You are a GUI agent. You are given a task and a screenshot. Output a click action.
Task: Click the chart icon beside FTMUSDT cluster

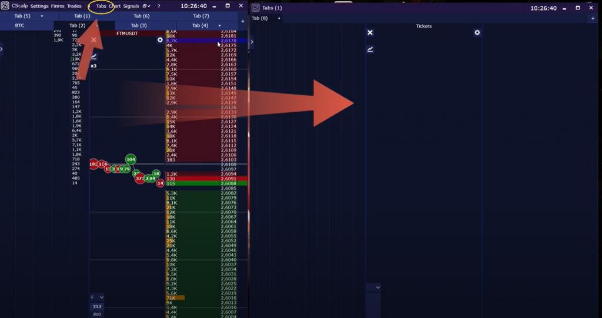[x=93, y=57]
